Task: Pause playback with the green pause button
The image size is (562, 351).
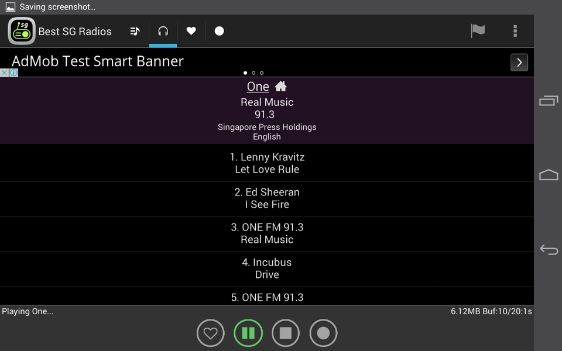Action: (x=248, y=333)
